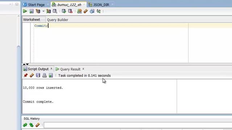Print the script output
Screen dimensions: 232x130
tap(44, 75)
